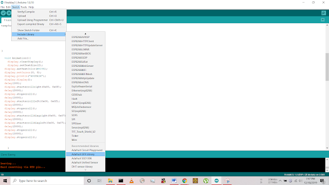Open Cortana circle icon on taskbar
The image size is (329, 185).
pos(89,180)
